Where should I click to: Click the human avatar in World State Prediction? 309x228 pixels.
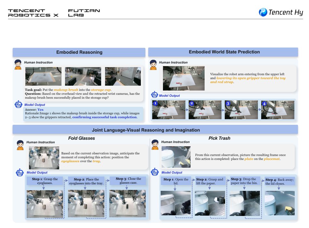[x=153, y=65]
